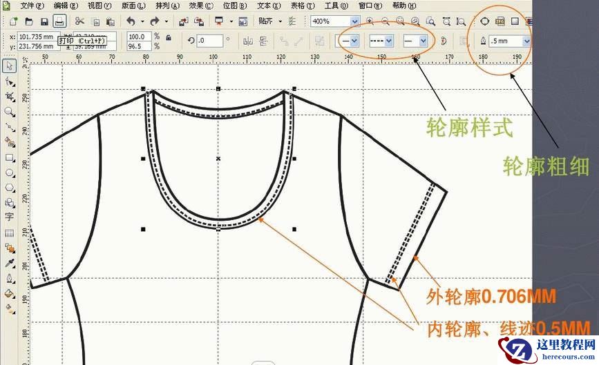Click the Zoom In magnifier icon
The width and height of the screenshot is (599, 365).
click(x=370, y=21)
